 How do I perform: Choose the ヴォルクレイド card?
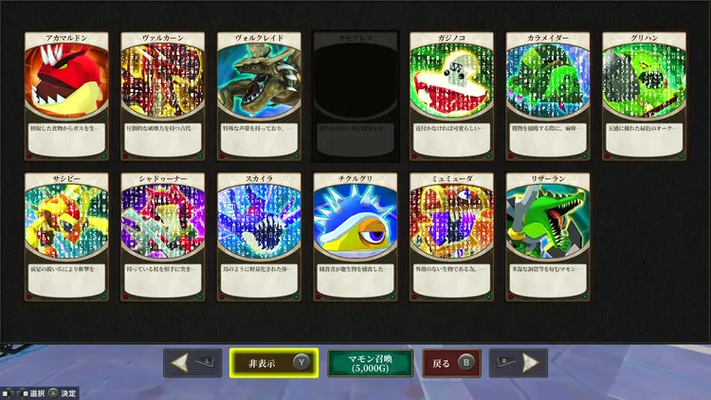point(259,96)
